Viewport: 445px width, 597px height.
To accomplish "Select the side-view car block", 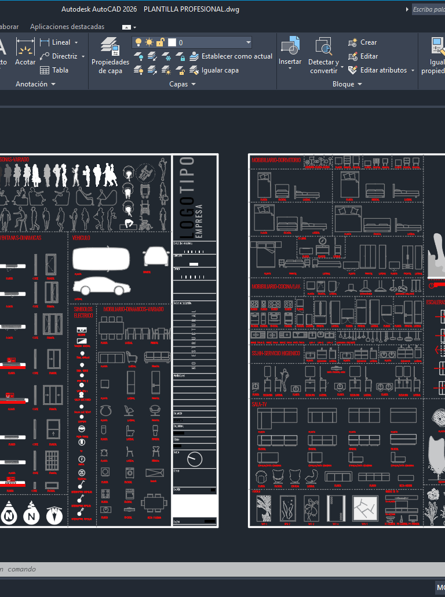I will (101, 287).
